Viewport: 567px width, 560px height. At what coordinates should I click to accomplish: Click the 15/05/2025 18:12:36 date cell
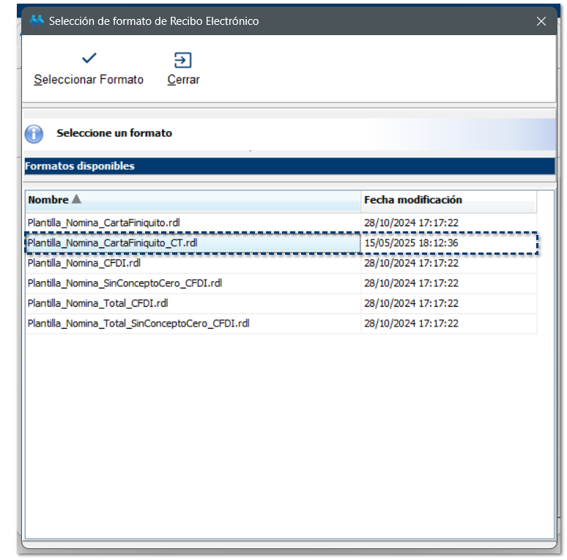(x=411, y=243)
